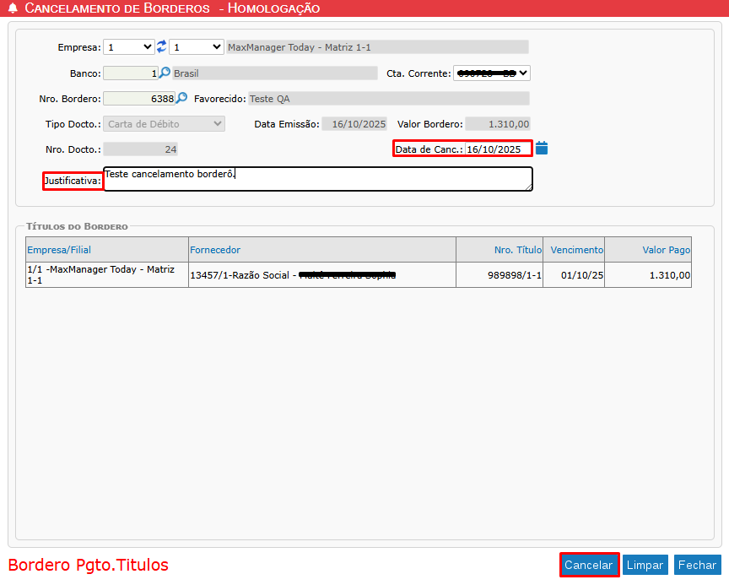Focus the Justificativa text area
Image resolution: width=729 pixels, height=585 pixels.
[317, 179]
